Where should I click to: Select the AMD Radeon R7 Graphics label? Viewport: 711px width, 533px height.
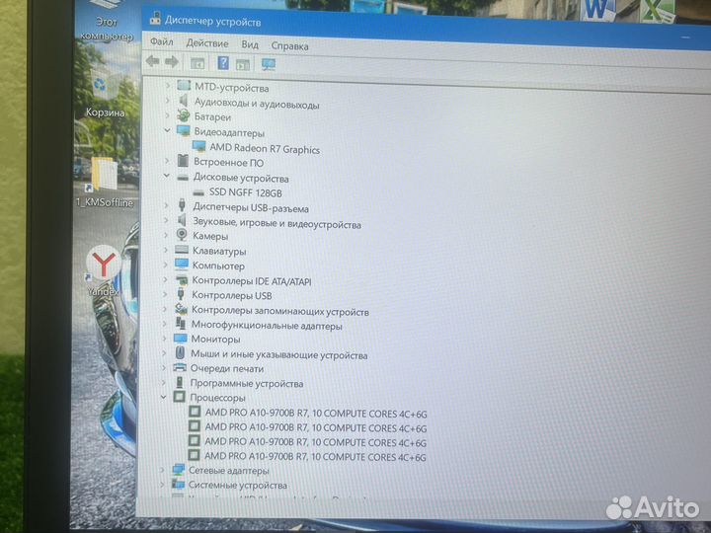[265, 149]
